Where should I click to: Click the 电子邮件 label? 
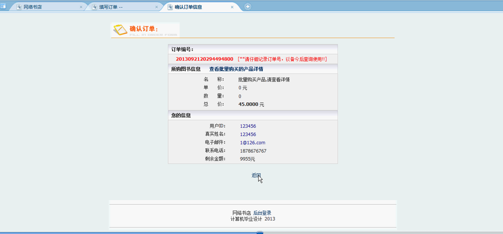(x=215, y=143)
